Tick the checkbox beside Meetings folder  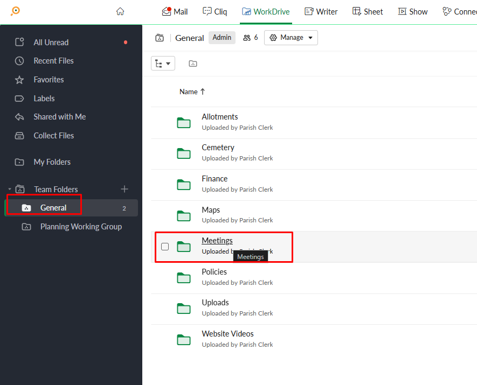[x=165, y=247]
